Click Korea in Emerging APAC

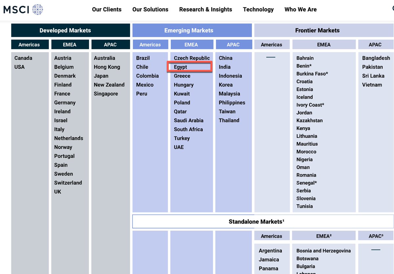coord(226,85)
